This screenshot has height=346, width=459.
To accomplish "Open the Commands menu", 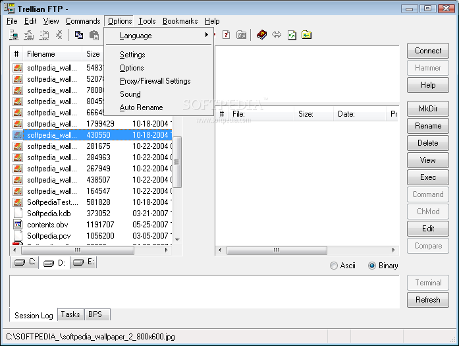I will tap(83, 21).
